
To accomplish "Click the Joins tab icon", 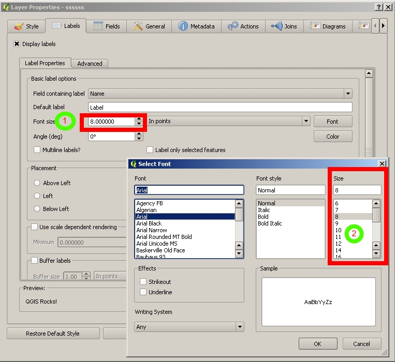I will pyautogui.click(x=276, y=26).
